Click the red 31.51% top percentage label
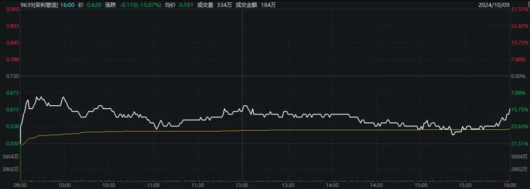Viewport: 530px width, 189px height. point(519,9)
